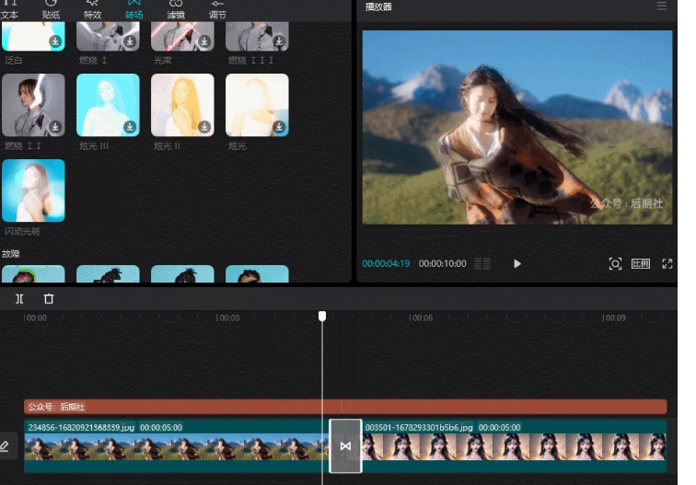
Task: Select the 公众号: 后期社 text track
Action: 345,407
